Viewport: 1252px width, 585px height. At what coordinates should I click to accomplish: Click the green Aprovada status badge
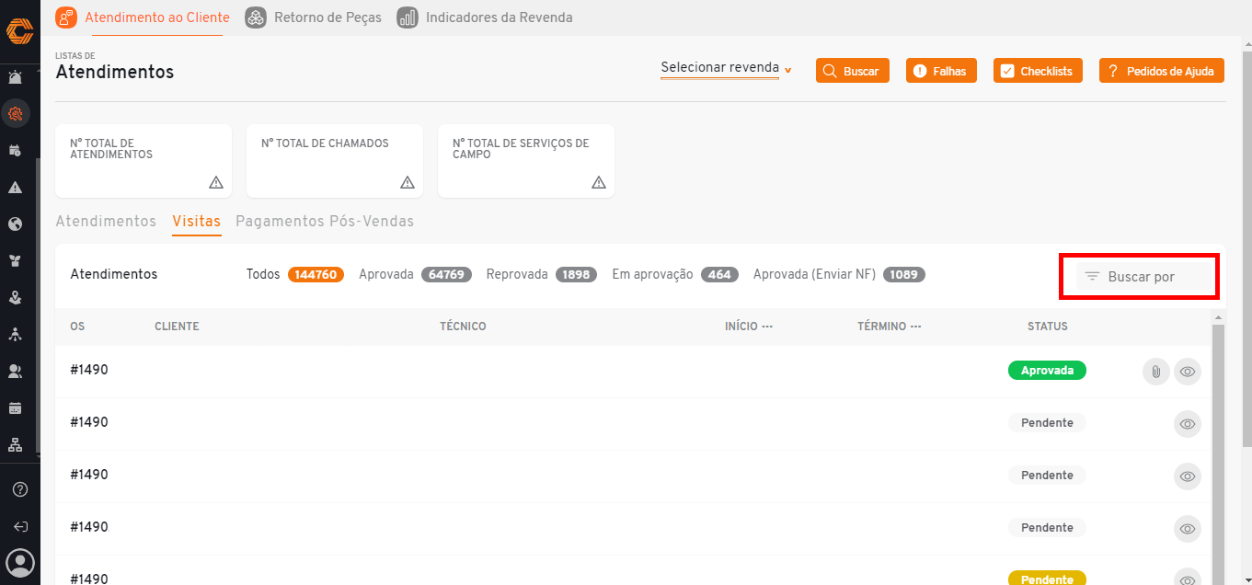coord(1047,370)
